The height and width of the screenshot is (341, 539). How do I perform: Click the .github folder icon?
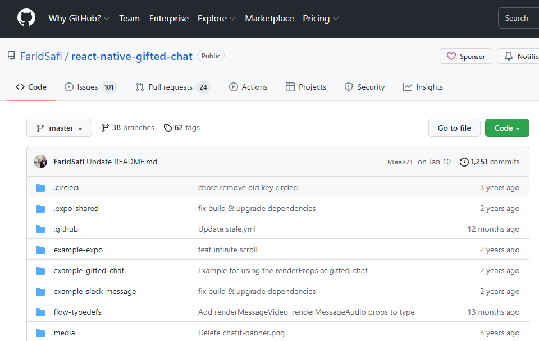click(40, 229)
